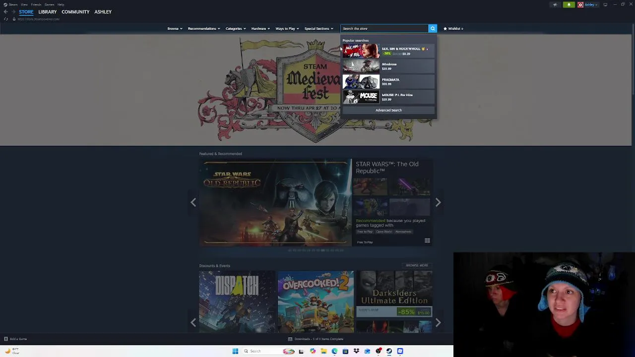Click the Ashley profile avatar
The image size is (635, 357).
580,4
